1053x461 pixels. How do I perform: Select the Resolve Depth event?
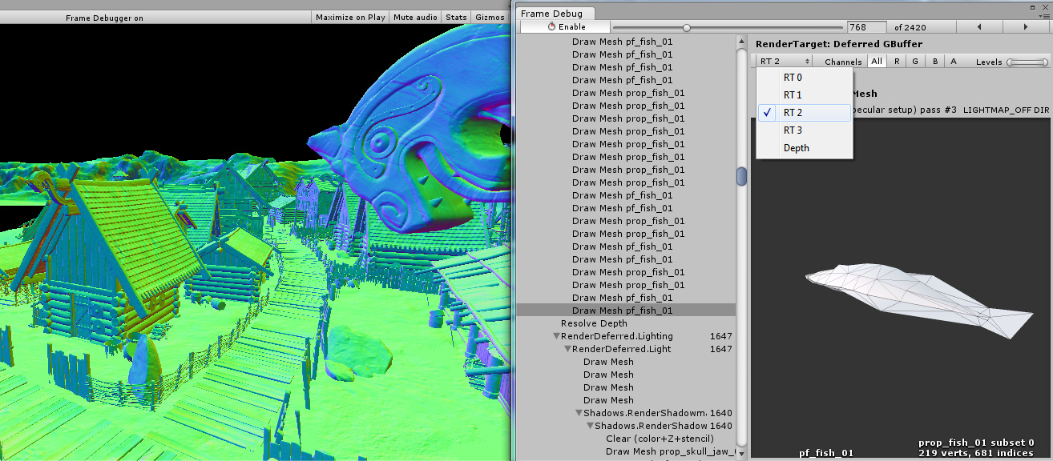coord(594,323)
